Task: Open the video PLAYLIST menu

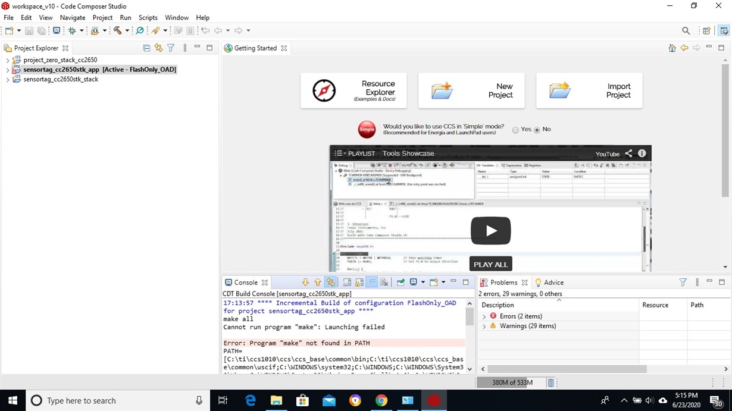Action: pyautogui.click(x=355, y=153)
